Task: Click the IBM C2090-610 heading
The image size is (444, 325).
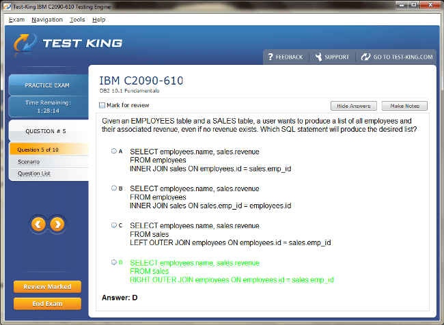Action: (x=141, y=81)
